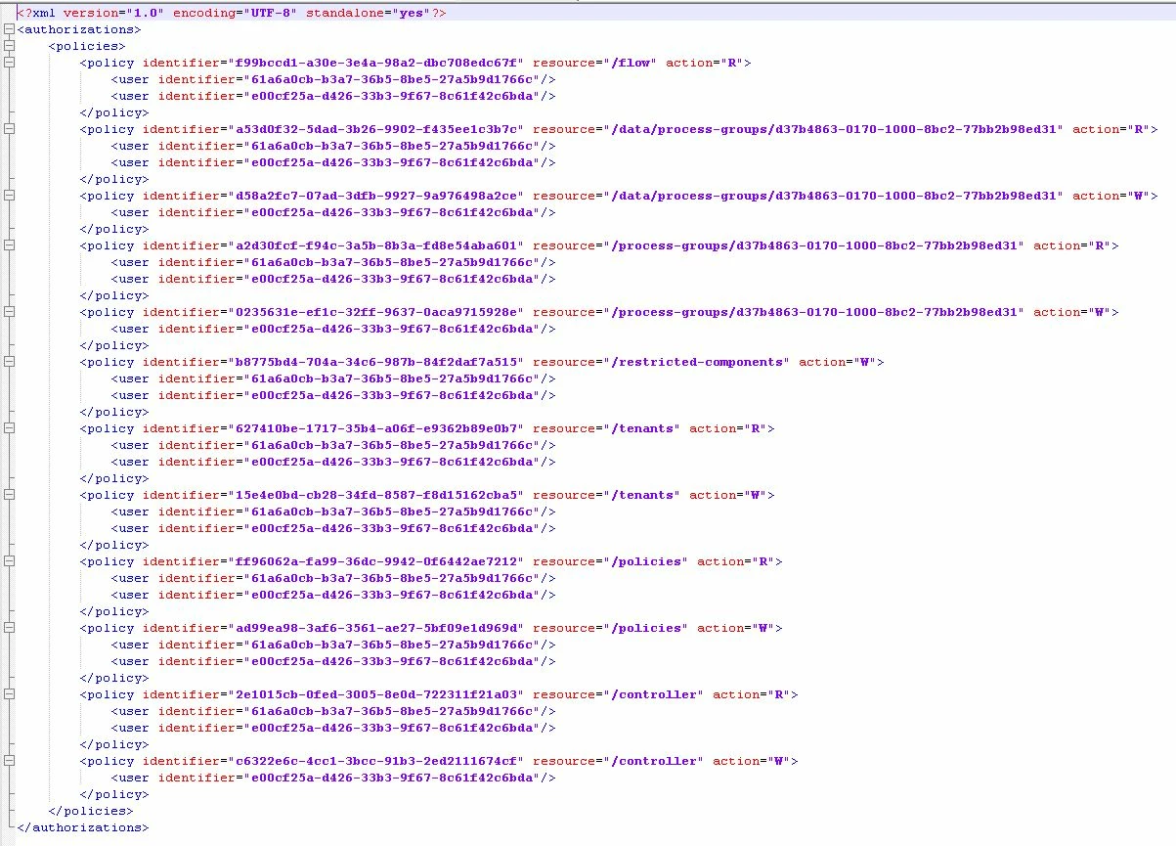1176x846 pixels.
Task: Click action="R" on the /flow policy line
Action: [x=705, y=63]
